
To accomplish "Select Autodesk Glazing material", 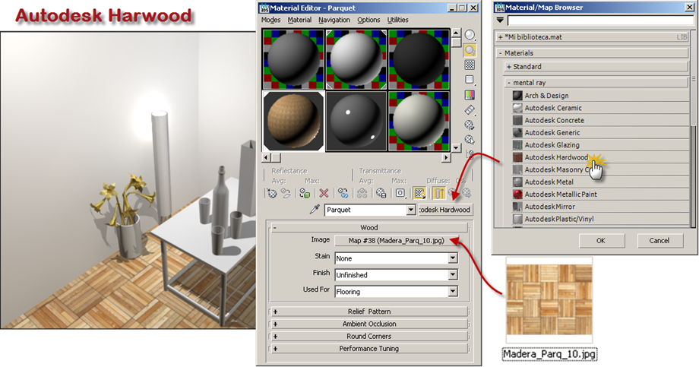I will [x=600, y=145].
